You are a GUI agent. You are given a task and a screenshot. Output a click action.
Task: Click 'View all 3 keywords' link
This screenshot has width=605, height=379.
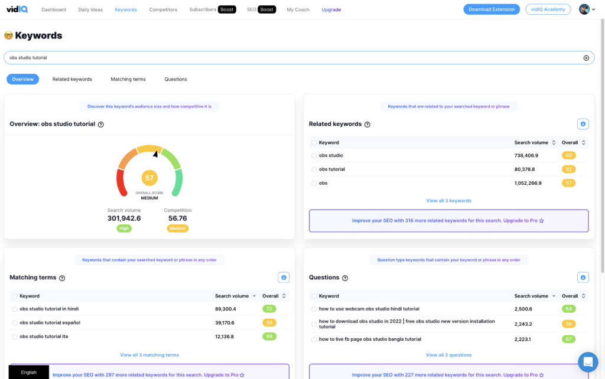click(x=449, y=201)
